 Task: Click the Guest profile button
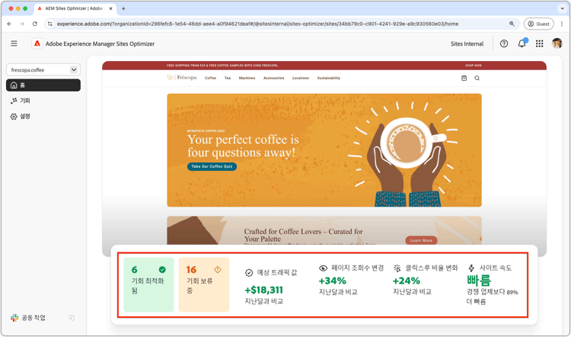pyautogui.click(x=538, y=24)
